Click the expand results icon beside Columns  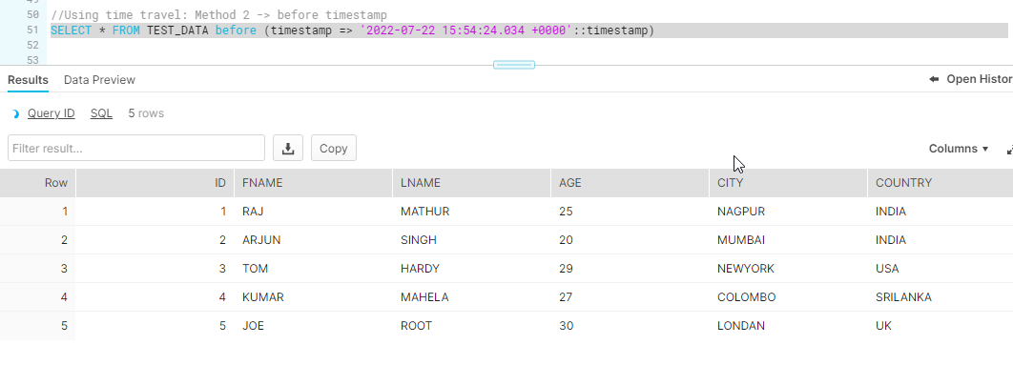(1009, 150)
